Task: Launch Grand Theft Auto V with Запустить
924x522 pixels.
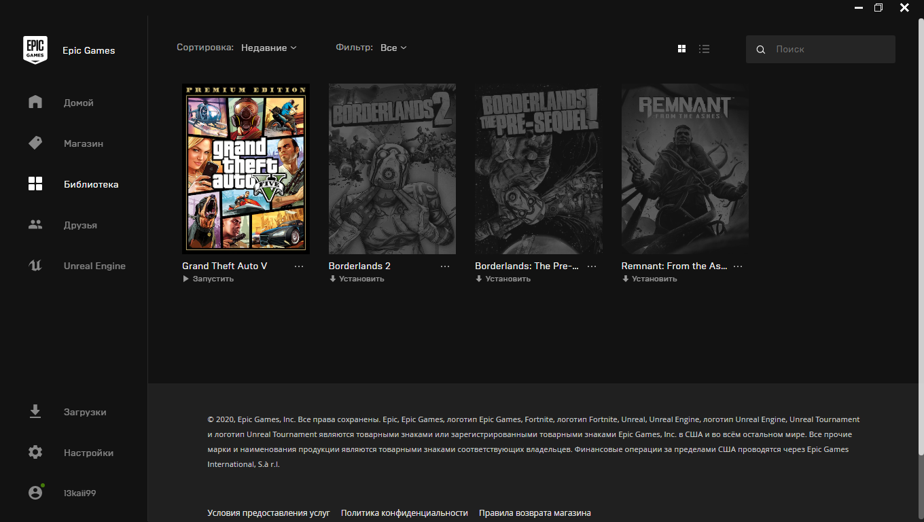Action: pyautogui.click(x=209, y=279)
